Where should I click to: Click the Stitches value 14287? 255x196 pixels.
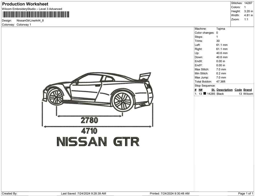pyautogui.click(x=248, y=3)
